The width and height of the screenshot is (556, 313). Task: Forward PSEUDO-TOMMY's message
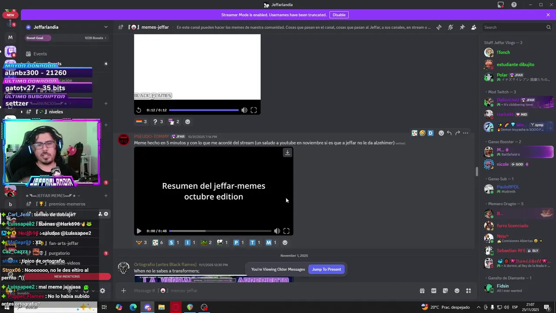tap(457, 133)
